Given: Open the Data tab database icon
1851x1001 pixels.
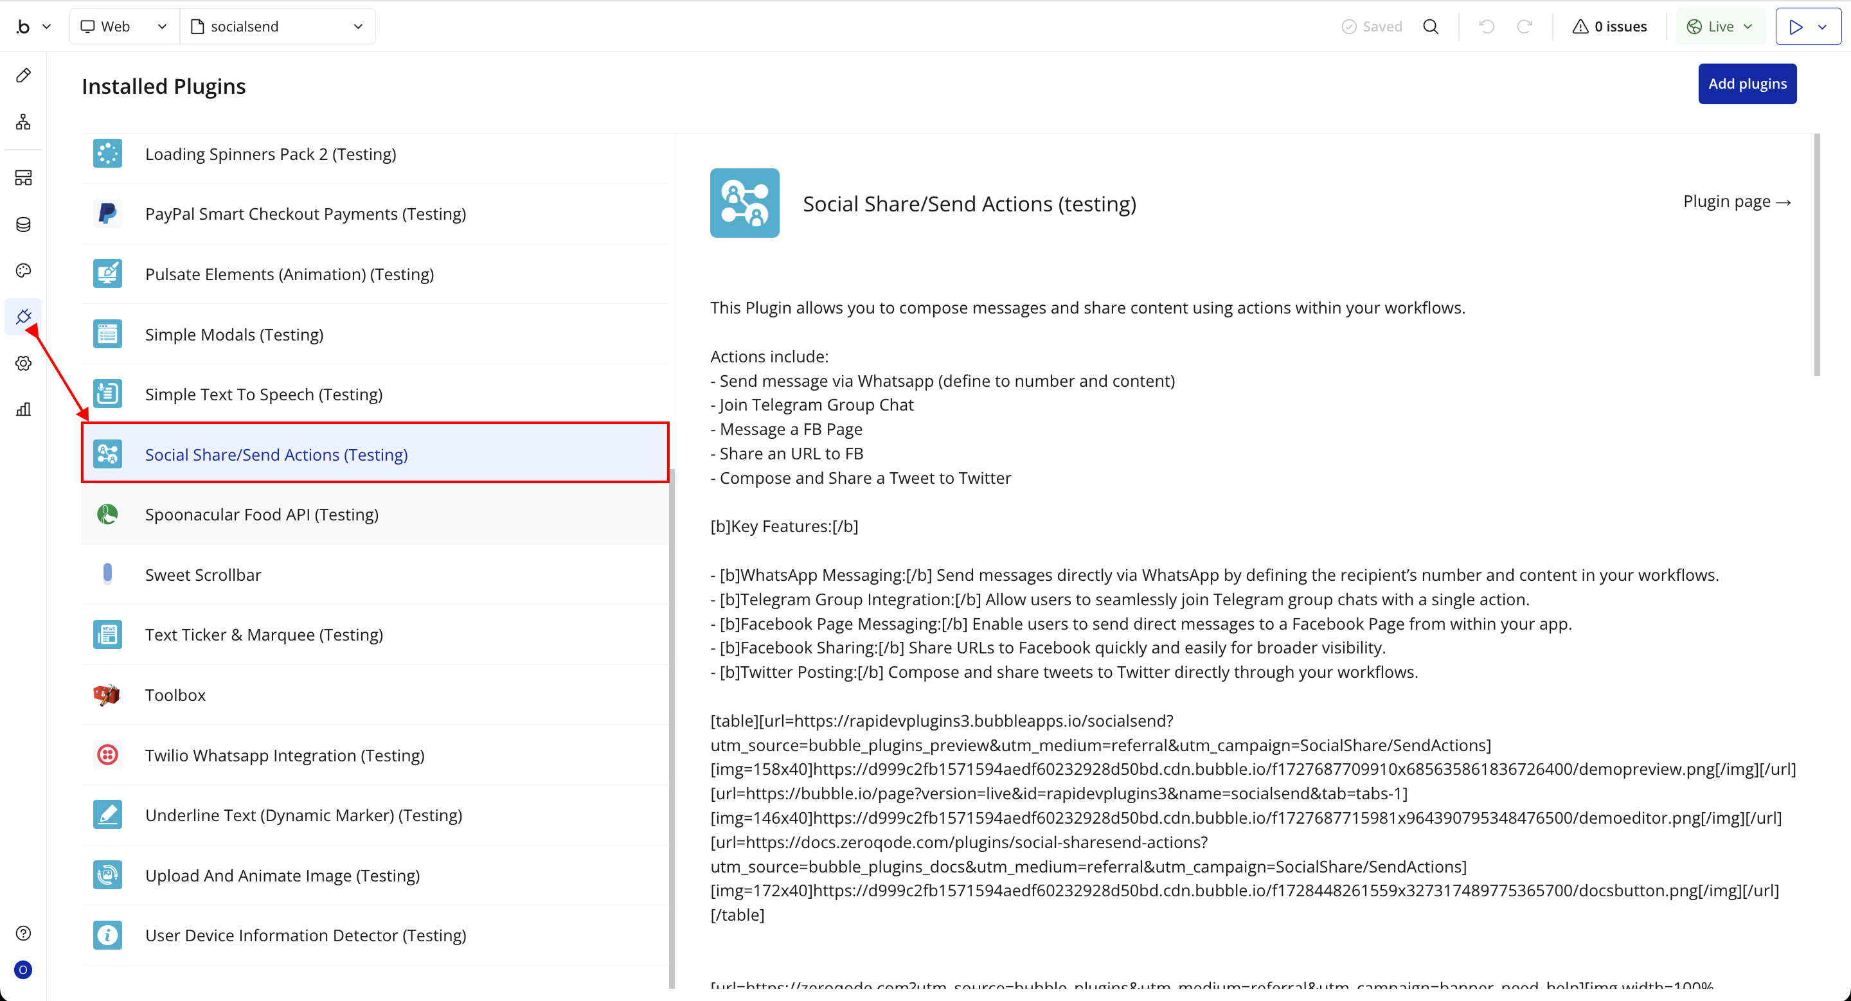Looking at the screenshot, I should pyautogui.click(x=23, y=225).
